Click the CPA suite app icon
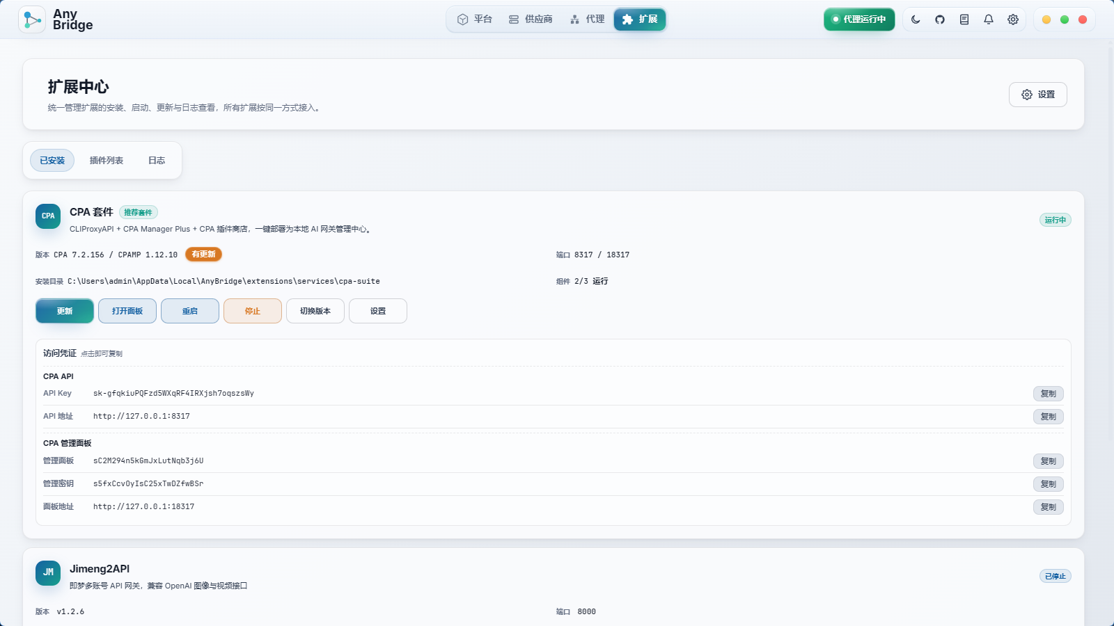1114x626 pixels. coord(48,216)
